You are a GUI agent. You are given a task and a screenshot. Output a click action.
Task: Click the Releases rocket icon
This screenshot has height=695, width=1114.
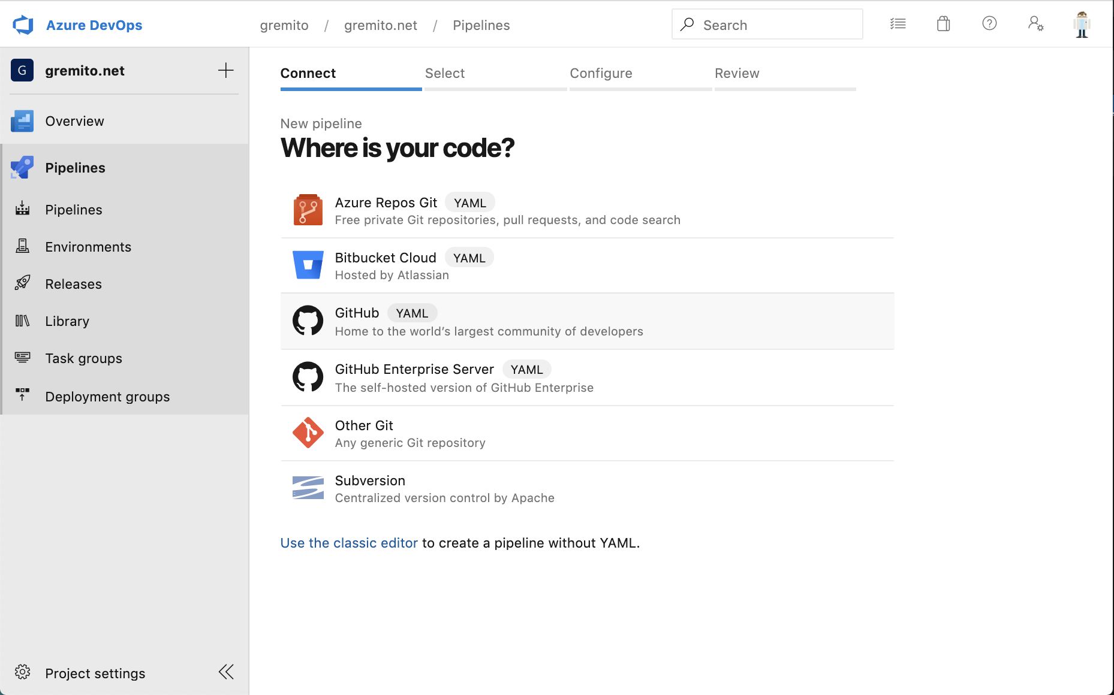click(23, 283)
